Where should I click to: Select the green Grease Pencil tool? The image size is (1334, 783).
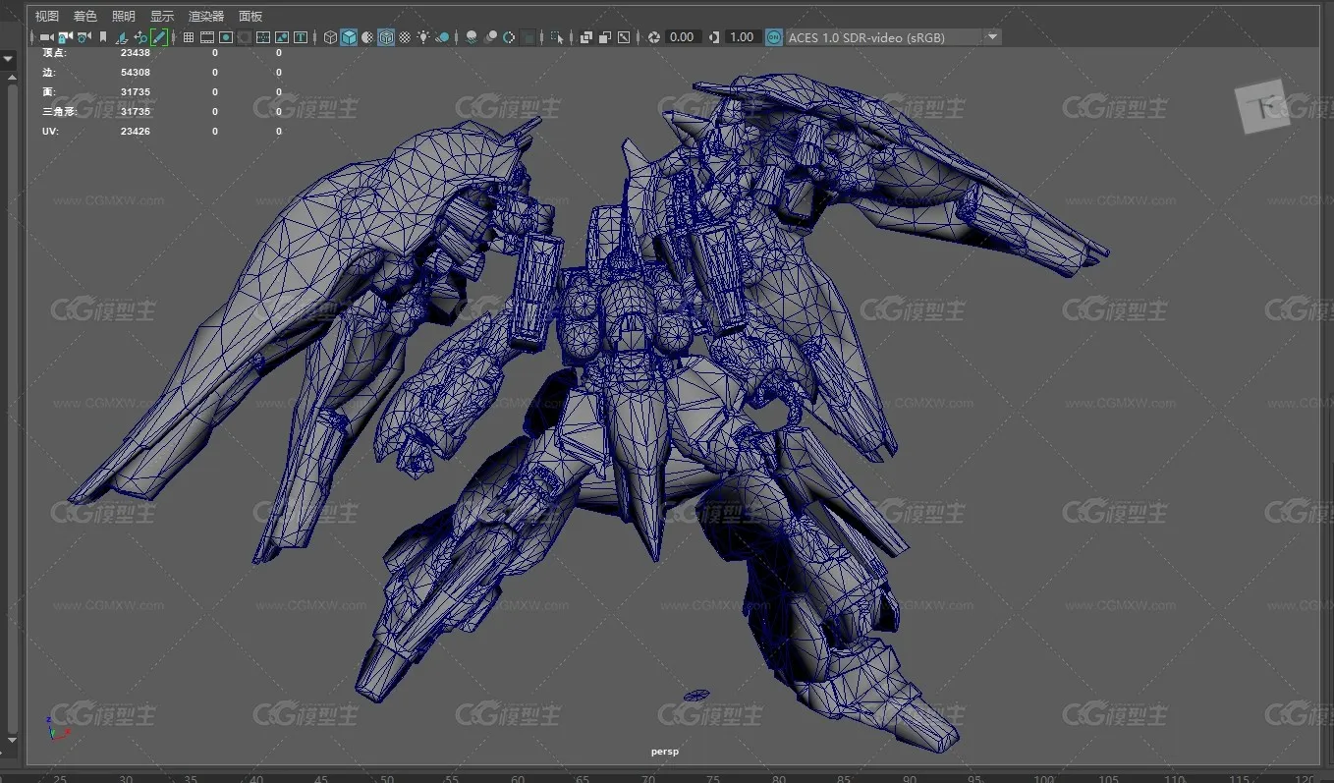tap(159, 37)
